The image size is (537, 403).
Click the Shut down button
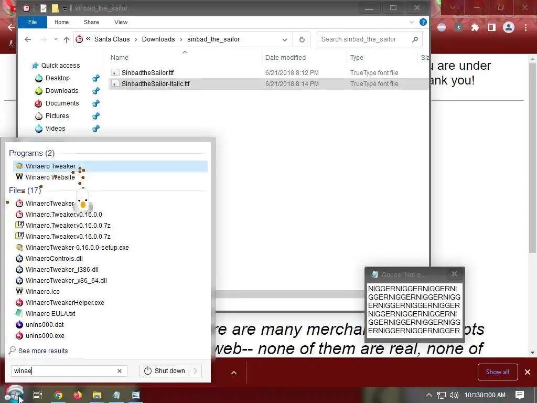click(164, 371)
